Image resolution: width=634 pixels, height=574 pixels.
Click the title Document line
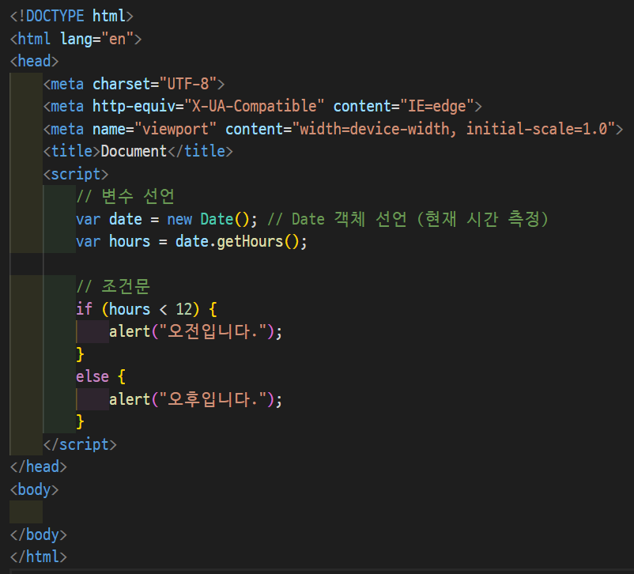pos(138,151)
